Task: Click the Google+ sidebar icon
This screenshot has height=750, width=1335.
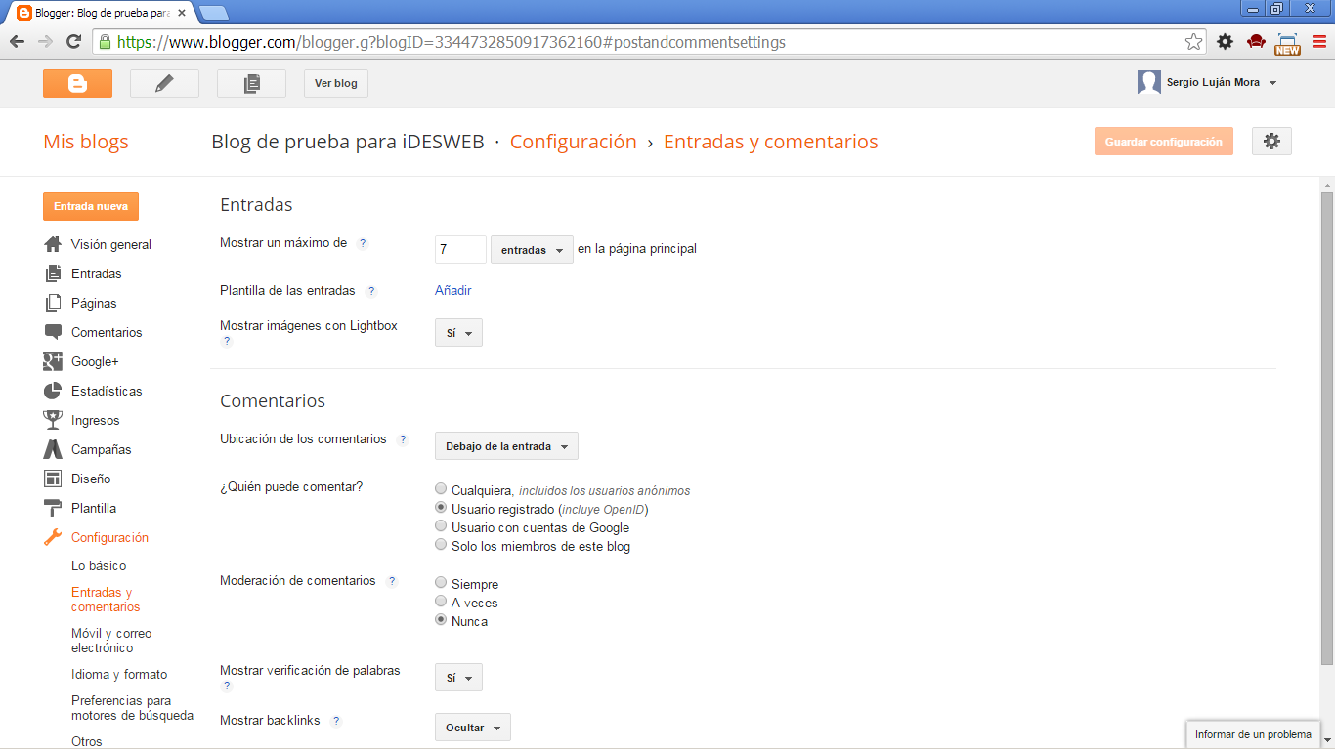Action: [53, 361]
